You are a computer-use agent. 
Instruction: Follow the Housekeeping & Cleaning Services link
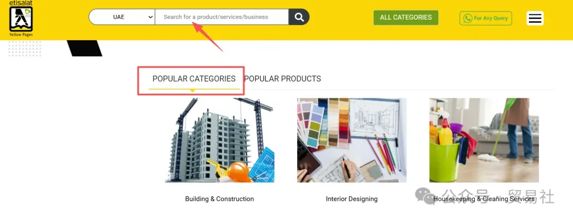[484, 199]
